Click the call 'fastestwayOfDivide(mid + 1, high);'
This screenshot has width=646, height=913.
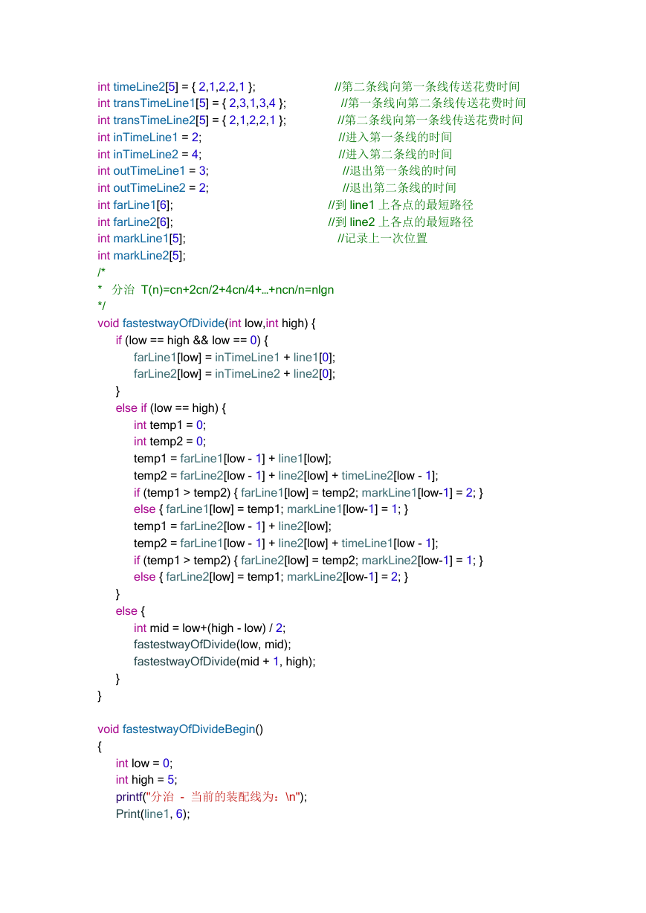pos(225,662)
